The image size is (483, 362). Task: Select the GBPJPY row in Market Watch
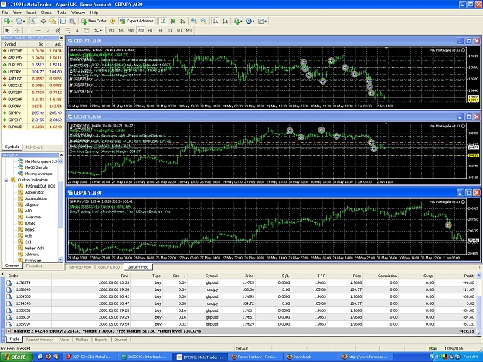pos(32,113)
